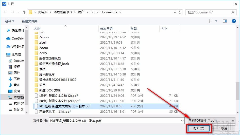Image resolution: width=240 pixels, height=135 pixels.
Task: Toggle the preview pane
Action: (225, 21)
